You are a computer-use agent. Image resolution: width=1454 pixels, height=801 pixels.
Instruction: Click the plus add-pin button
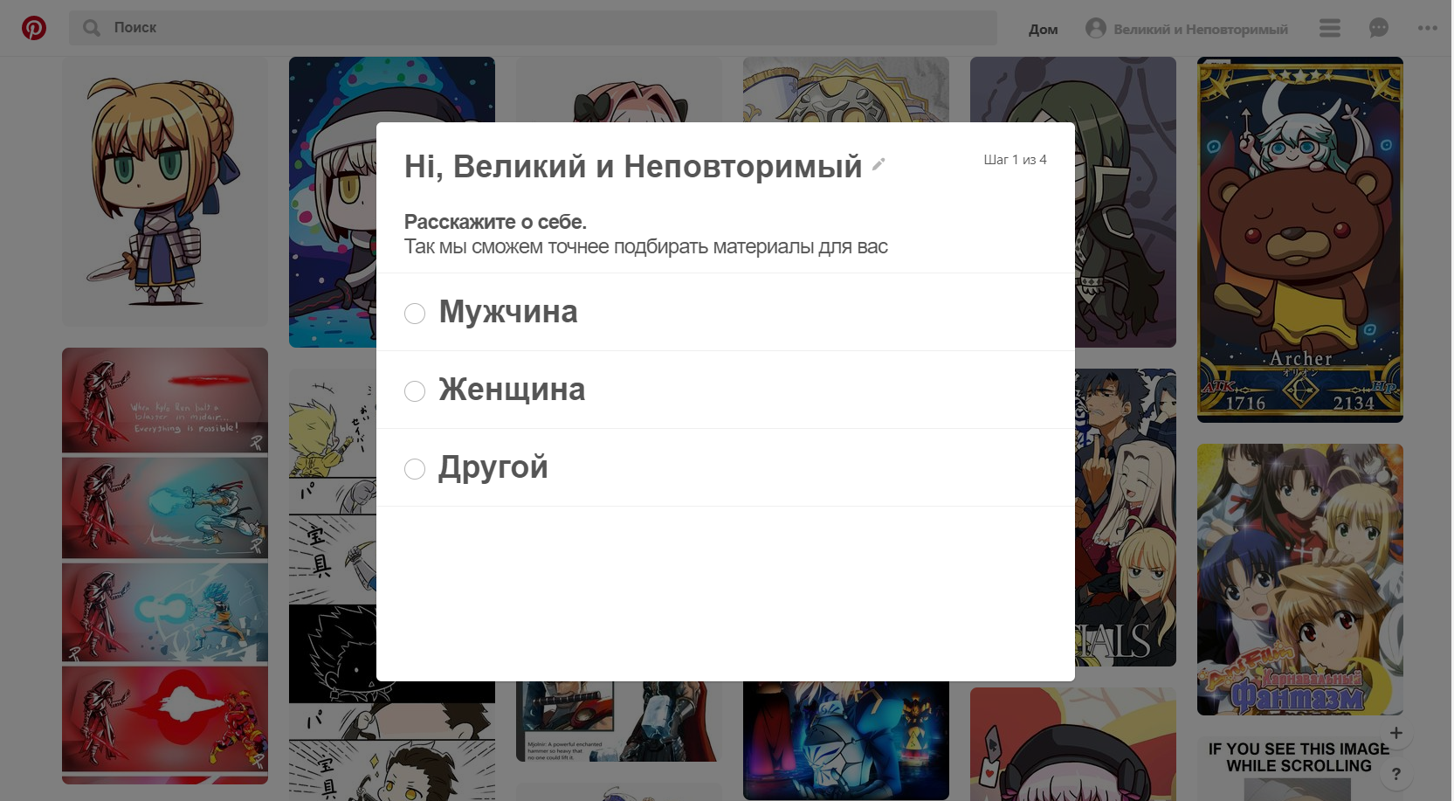1396,733
